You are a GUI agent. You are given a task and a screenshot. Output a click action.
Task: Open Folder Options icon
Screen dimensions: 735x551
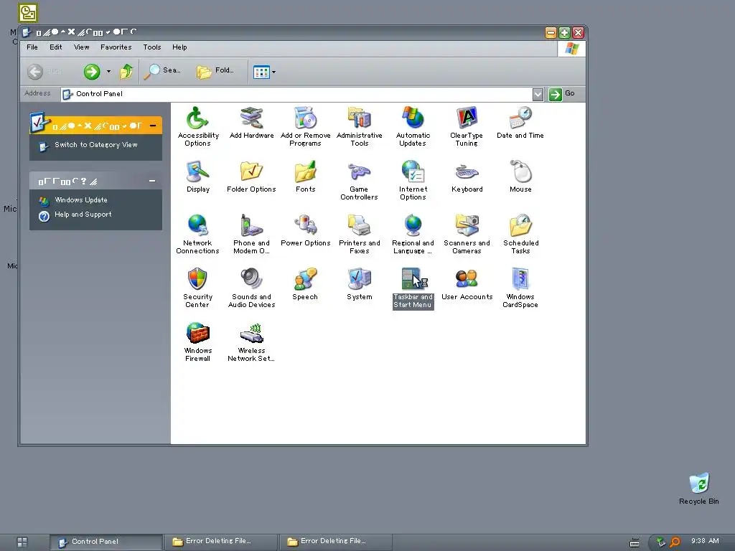coord(252,176)
